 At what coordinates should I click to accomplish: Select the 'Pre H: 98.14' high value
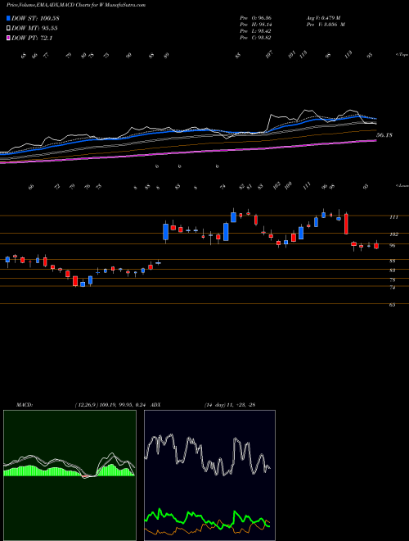tap(255, 25)
